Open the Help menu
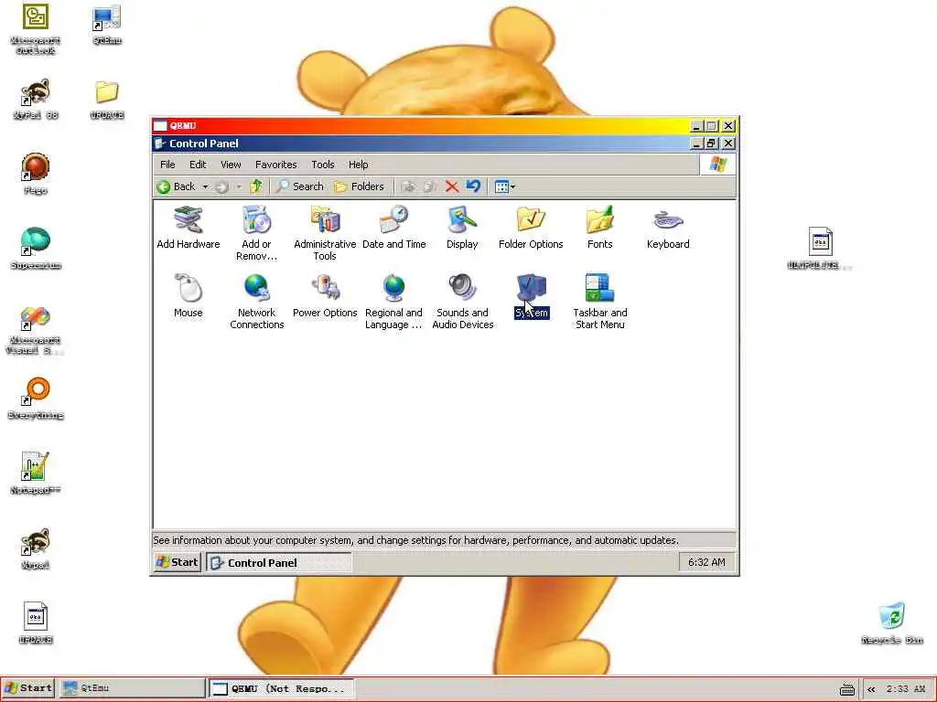The width and height of the screenshot is (937, 702). 358,165
